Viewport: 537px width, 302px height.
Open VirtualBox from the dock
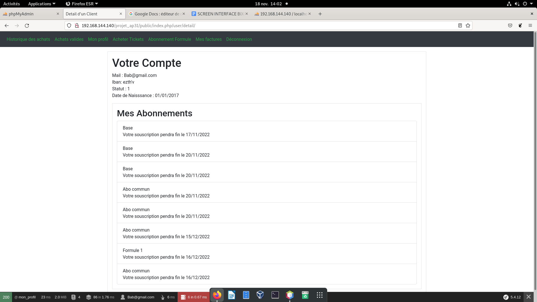(x=260, y=295)
